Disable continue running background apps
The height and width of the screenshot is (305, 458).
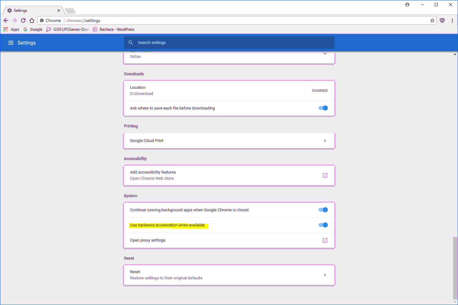pyautogui.click(x=323, y=210)
